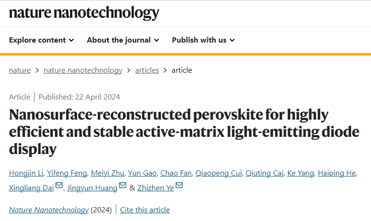Select author Meiyi Zhu
Image resolution: width=371 pixels, height=221 pixels.
coord(107,173)
